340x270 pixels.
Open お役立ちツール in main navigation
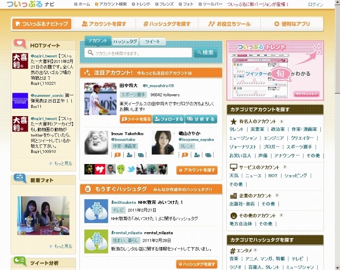click(229, 24)
